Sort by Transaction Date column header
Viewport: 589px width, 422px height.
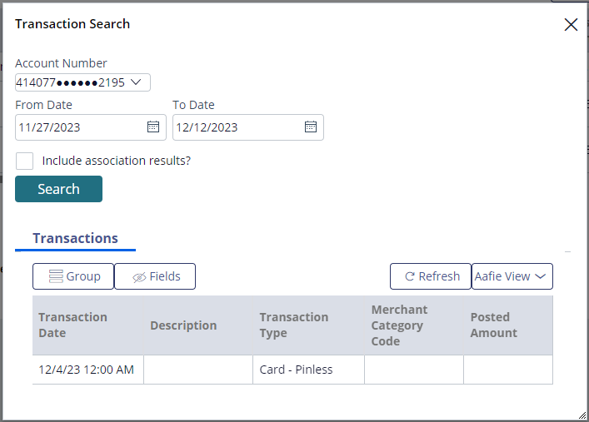(x=88, y=325)
